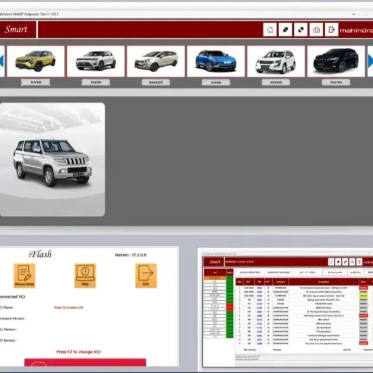Click the XUV400 label button

(216, 82)
